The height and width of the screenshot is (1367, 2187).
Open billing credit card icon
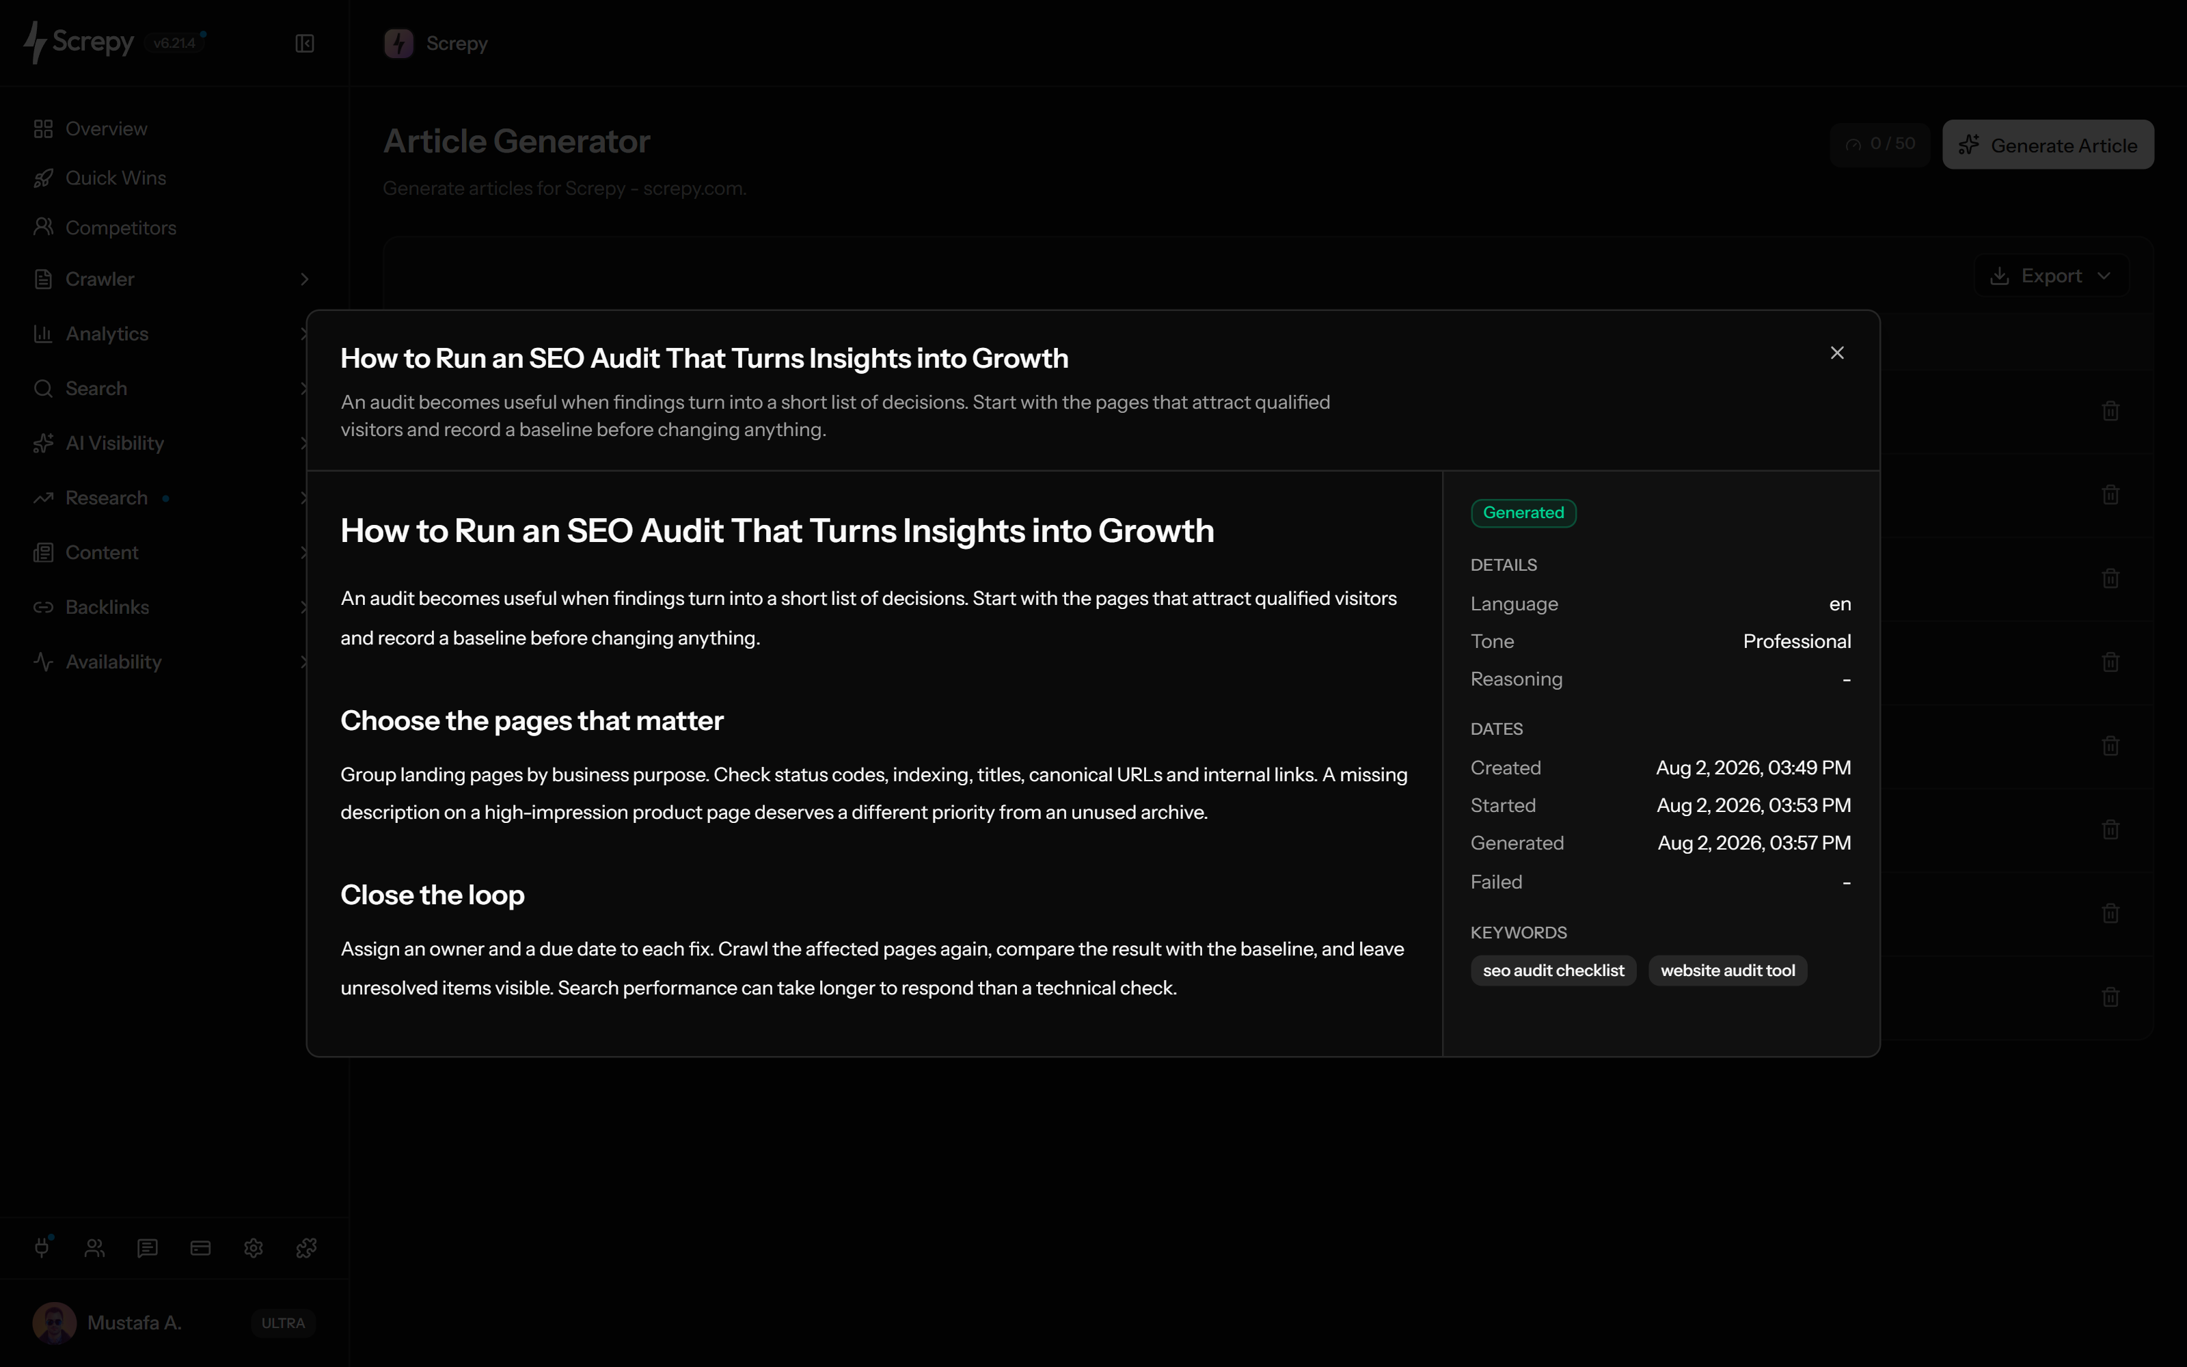(x=201, y=1247)
